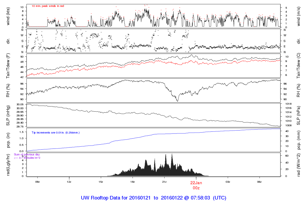
Task: Select the 'pcp. (in)' axis label
Action: tap(8, 140)
